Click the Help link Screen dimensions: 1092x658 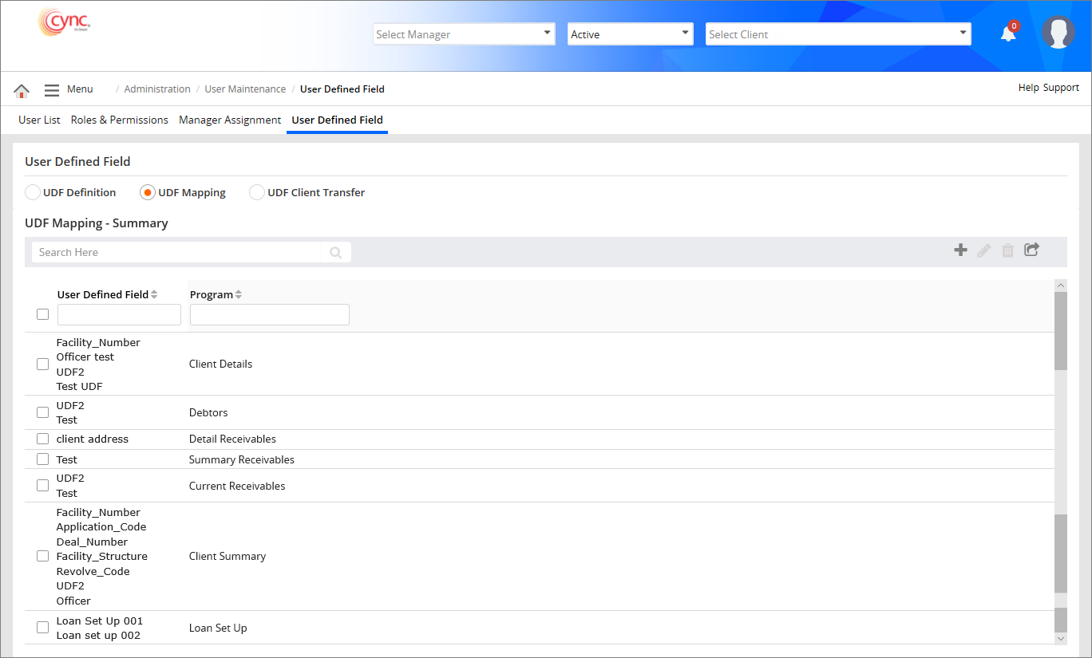click(1028, 88)
